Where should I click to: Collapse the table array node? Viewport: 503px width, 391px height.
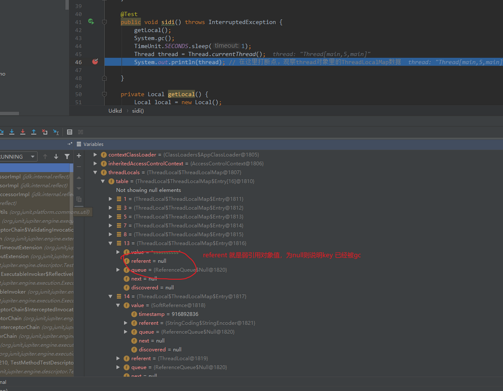[103, 181]
